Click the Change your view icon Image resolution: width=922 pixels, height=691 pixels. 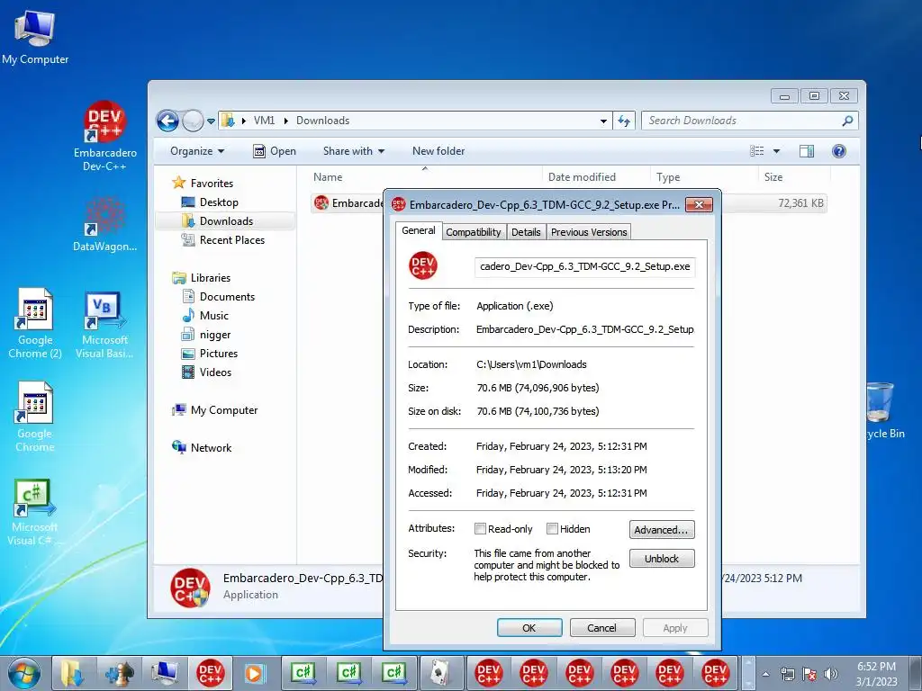[x=756, y=151]
